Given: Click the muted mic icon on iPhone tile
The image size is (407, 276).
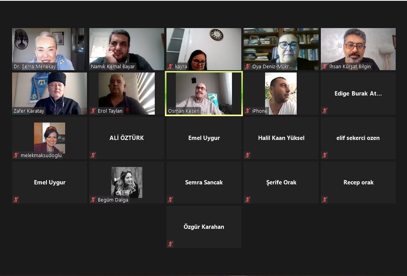Looking at the screenshot, I should pyautogui.click(x=248, y=111).
